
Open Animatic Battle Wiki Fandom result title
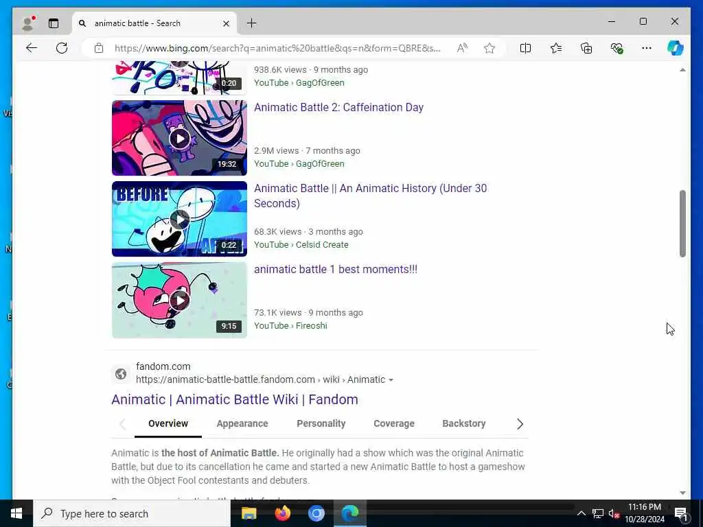pyautogui.click(x=235, y=400)
